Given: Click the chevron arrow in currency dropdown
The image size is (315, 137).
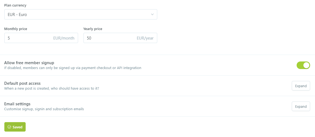Looking at the screenshot, I should (152, 14).
